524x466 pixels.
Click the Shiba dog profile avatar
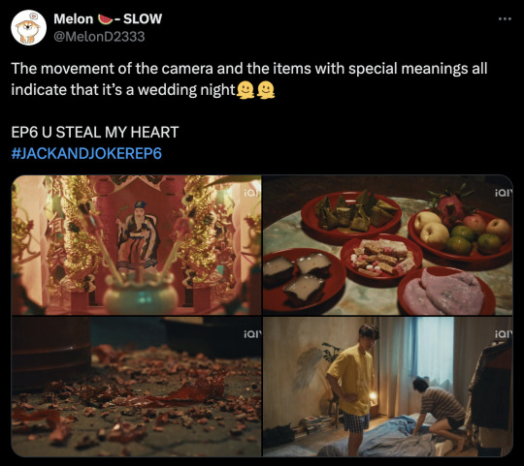coord(28,27)
